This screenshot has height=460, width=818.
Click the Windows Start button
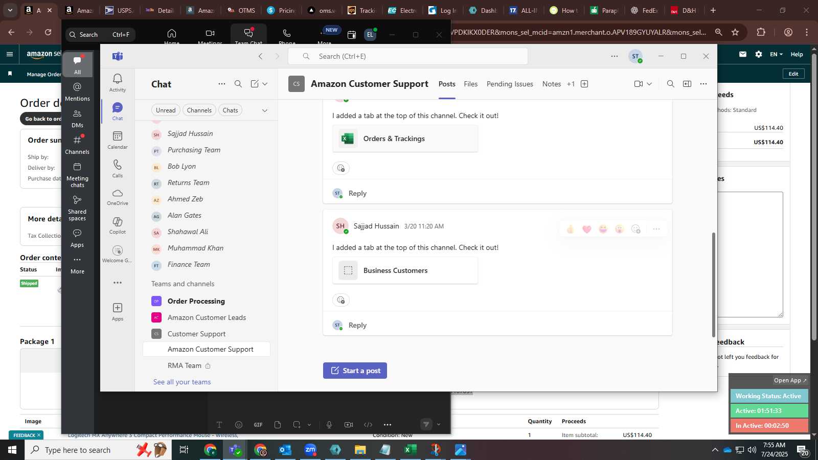point(12,450)
